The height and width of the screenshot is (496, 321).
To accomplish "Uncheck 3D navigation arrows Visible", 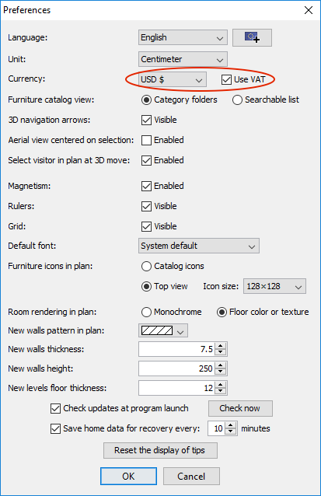I will [x=146, y=121].
